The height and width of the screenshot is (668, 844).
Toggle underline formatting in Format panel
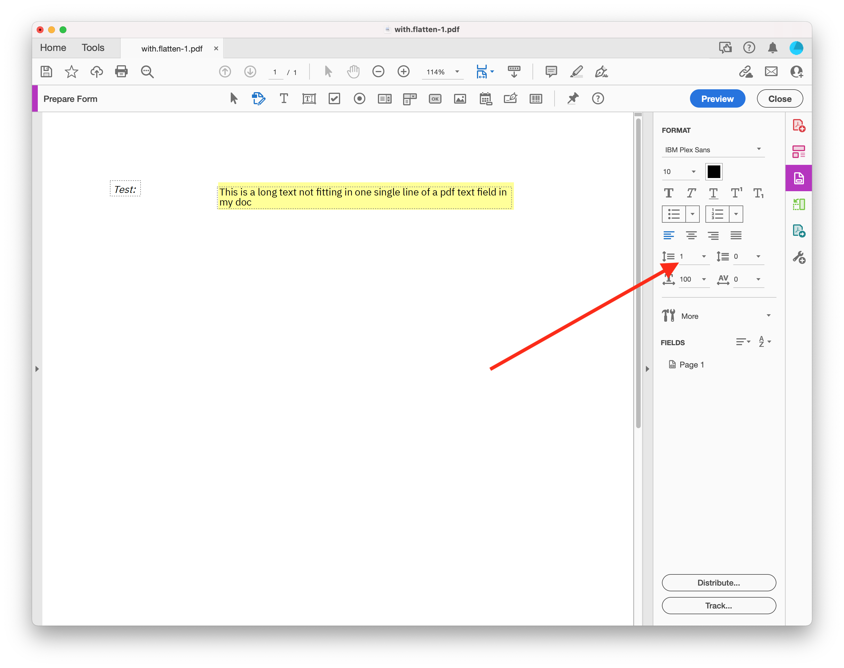(713, 193)
